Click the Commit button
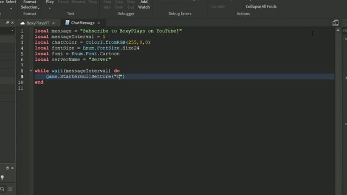The height and width of the screenshot is (195, 347). [x=217, y=6]
